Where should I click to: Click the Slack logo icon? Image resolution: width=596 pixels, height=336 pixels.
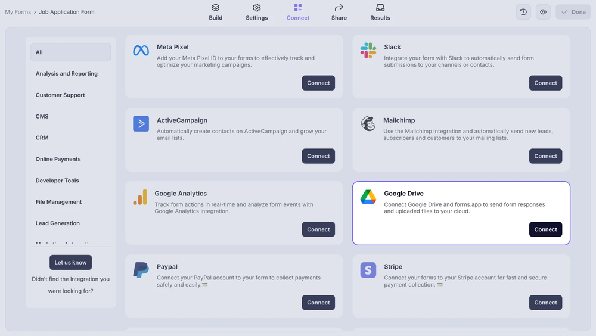point(368,51)
